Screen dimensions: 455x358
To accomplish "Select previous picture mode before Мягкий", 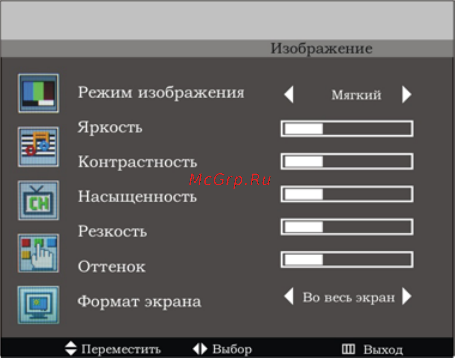I will coord(289,94).
